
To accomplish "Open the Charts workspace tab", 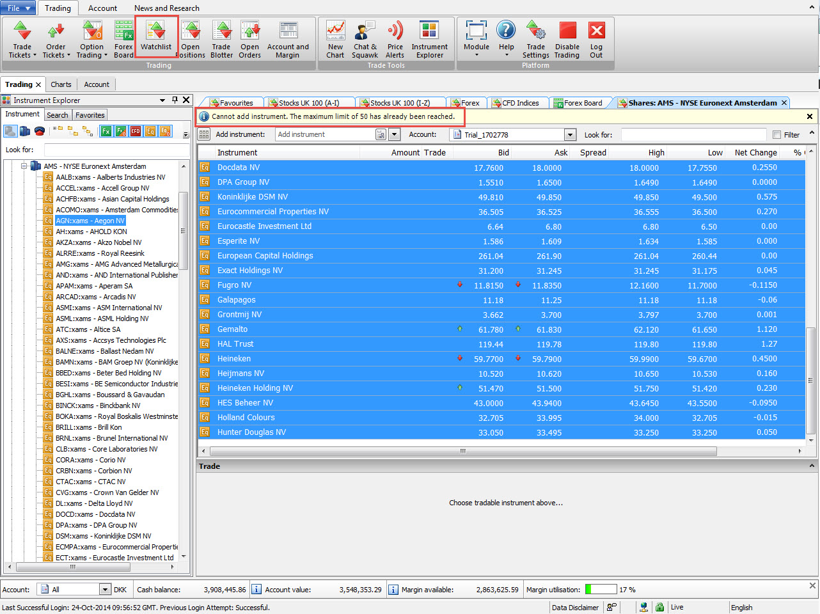I will [x=61, y=84].
